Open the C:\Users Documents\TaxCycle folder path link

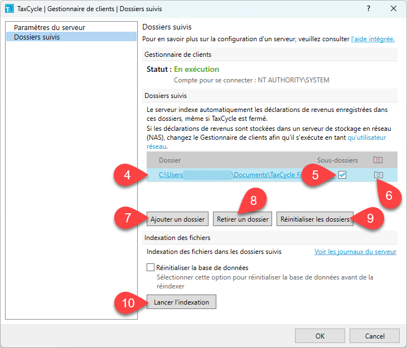coord(230,175)
